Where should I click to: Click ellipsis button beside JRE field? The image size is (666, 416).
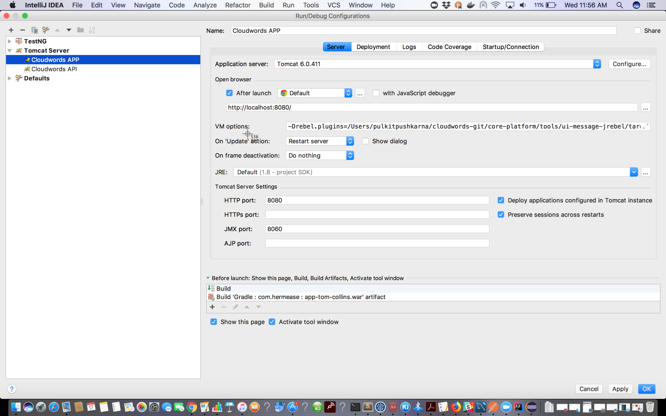646,172
